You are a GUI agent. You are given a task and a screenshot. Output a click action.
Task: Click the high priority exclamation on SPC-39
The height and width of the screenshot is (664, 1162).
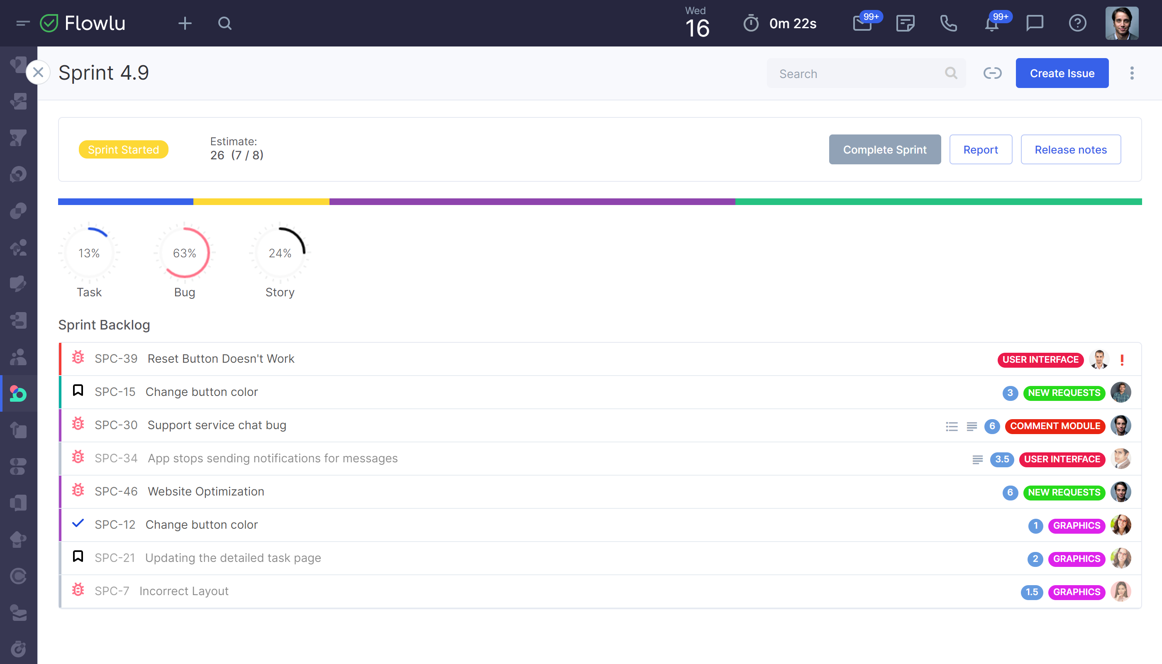point(1122,360)
